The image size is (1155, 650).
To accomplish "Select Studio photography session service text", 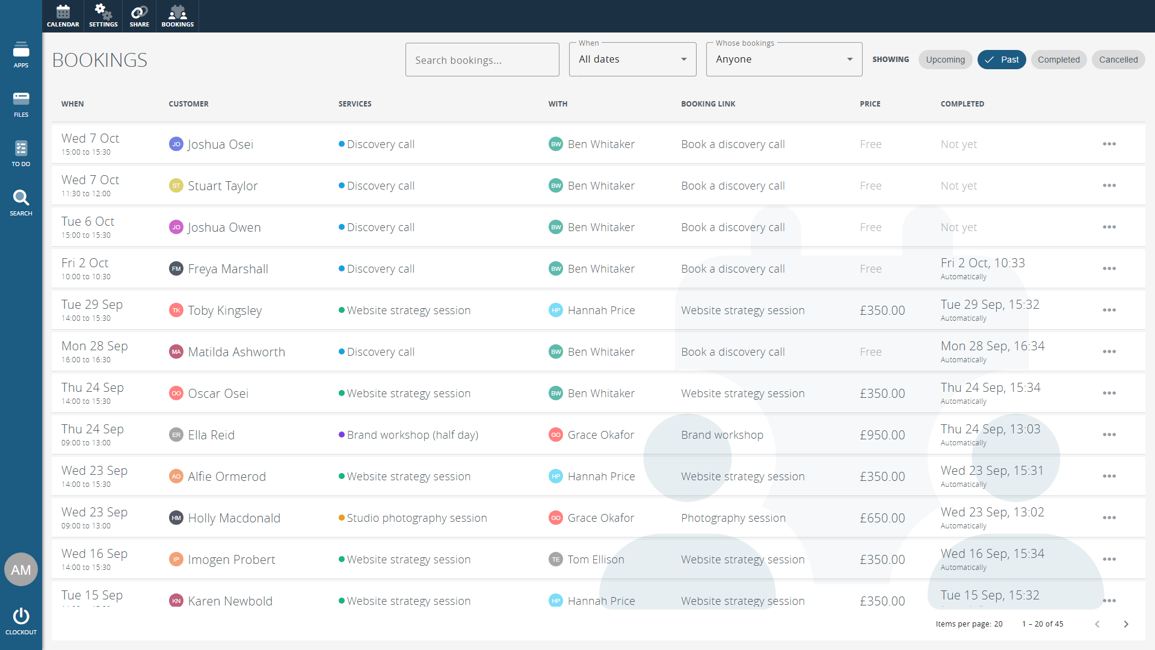I will [x=417, y=518].
